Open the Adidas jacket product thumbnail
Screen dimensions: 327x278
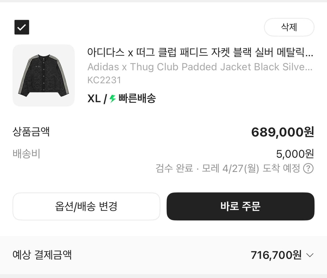pos(43,76)
